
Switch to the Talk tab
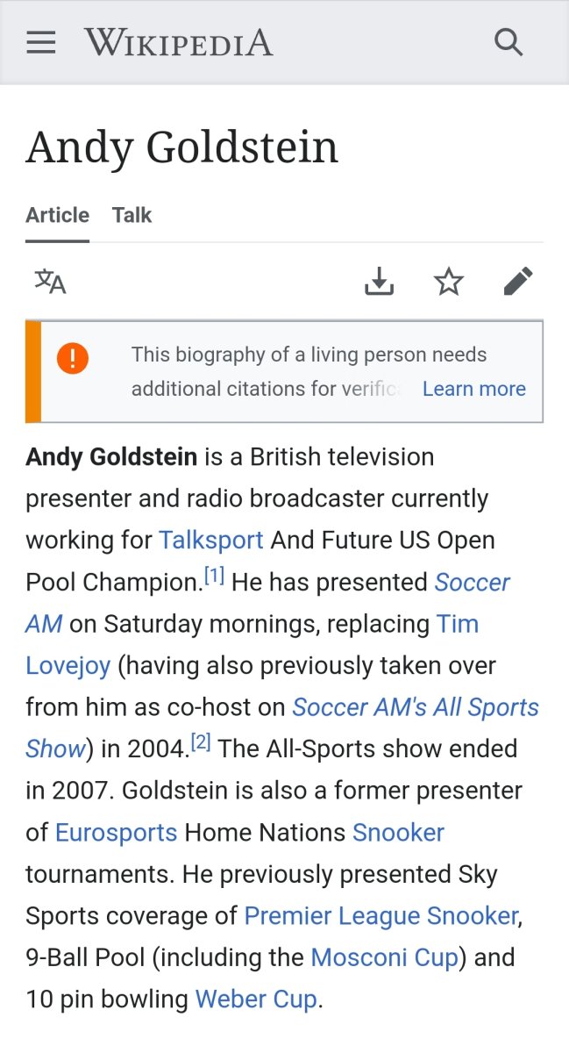[132, 215]
